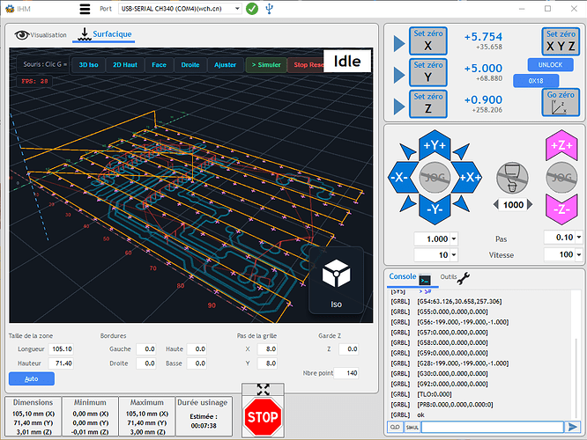Screen dimensions: 587x440
Task: Open the Port selection dropdown
Action: click(180, 9)
